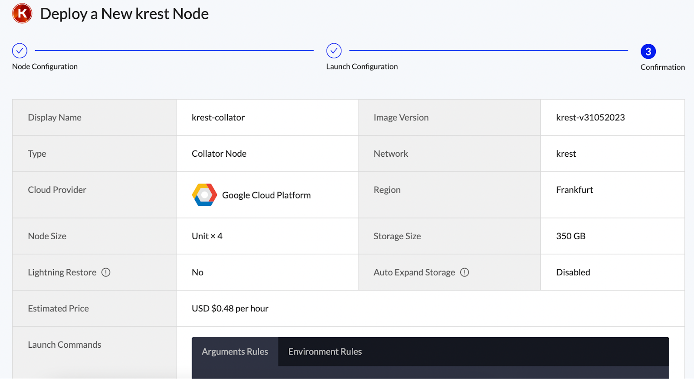
Task: Click the krest-v31052023 image version value
Action: [x=590, y=118]
